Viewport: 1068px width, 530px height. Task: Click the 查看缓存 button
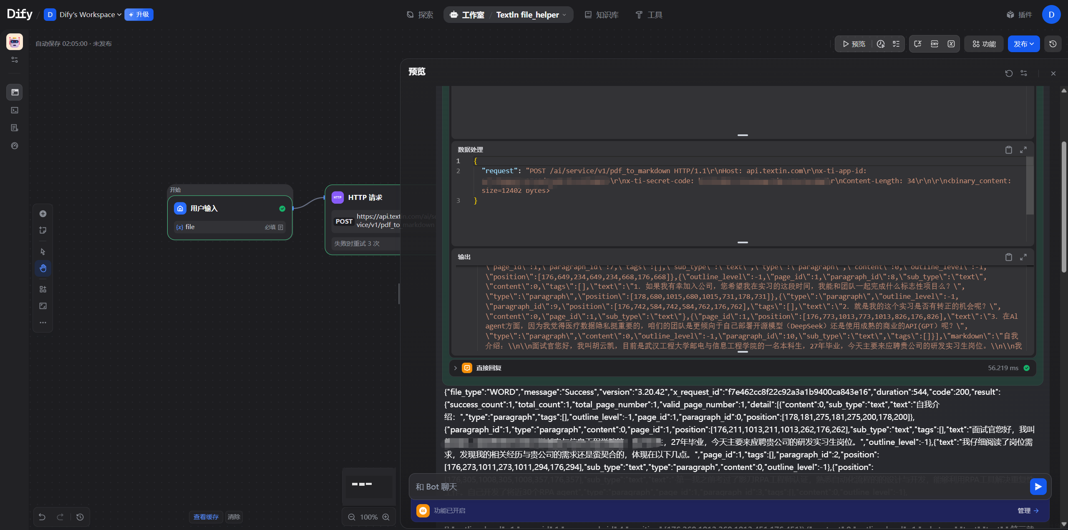point(206,517)
